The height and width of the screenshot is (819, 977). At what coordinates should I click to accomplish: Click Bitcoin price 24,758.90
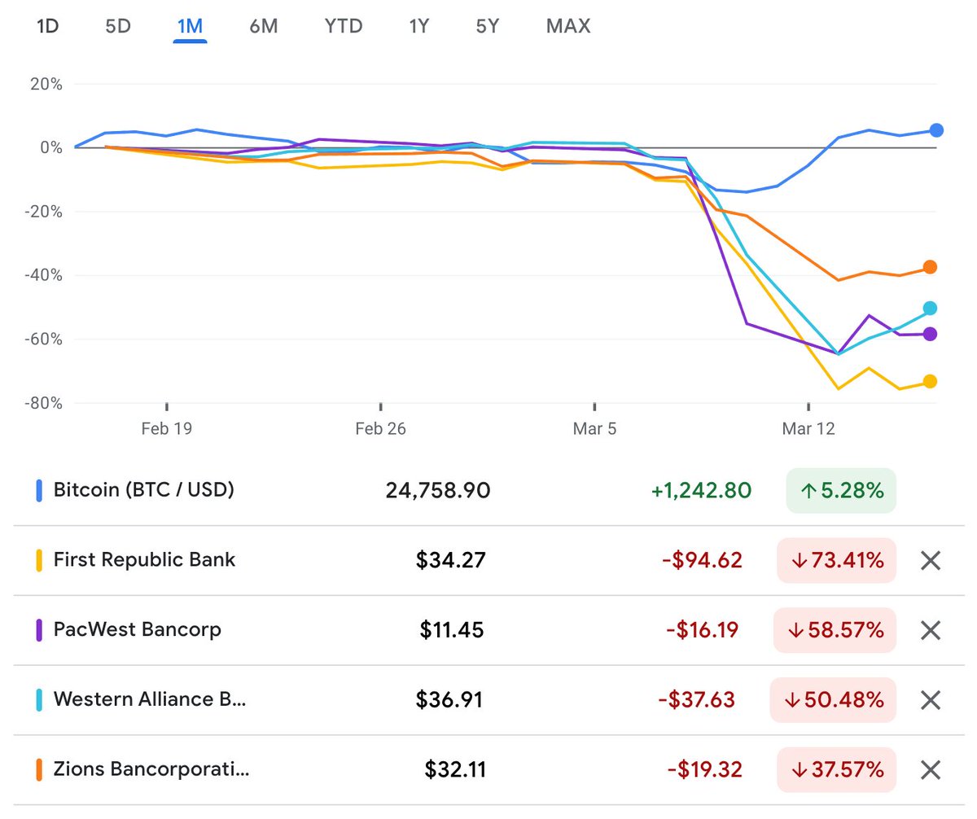438,490
